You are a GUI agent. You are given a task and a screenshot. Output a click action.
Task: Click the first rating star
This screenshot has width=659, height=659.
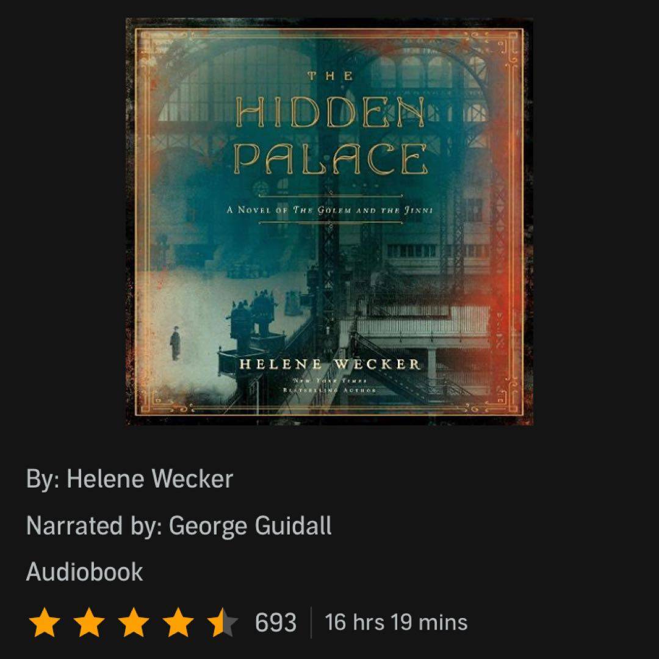tap(44, 622)
